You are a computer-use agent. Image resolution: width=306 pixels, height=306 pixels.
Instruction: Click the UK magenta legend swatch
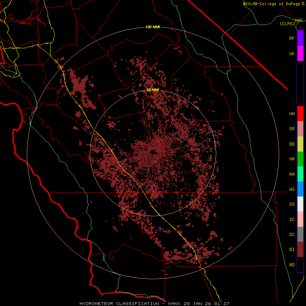(x=300, y=53)
